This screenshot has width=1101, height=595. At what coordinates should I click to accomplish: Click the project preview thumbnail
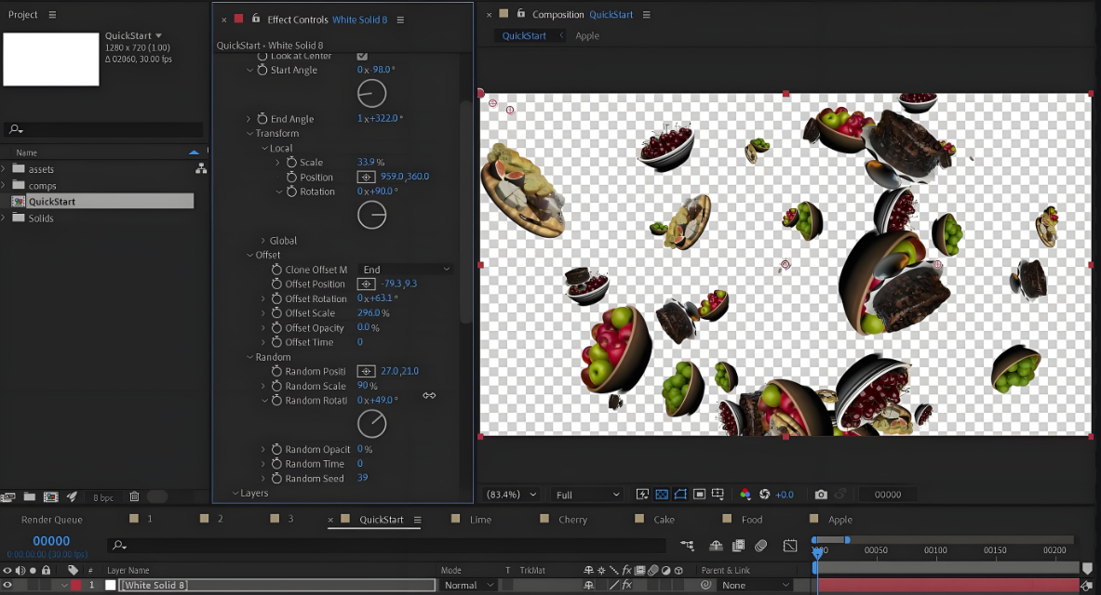[x=51, y=59]
